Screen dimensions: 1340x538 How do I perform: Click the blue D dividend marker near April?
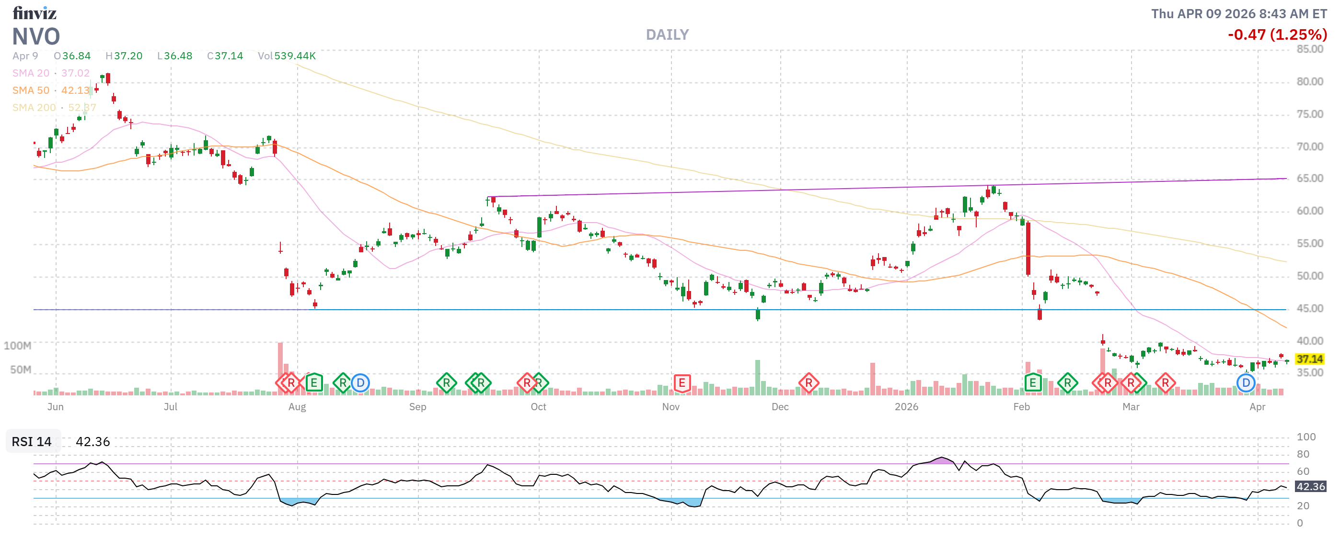(x=1246, y=383)
